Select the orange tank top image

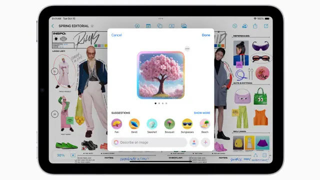[x=260, y=117]
